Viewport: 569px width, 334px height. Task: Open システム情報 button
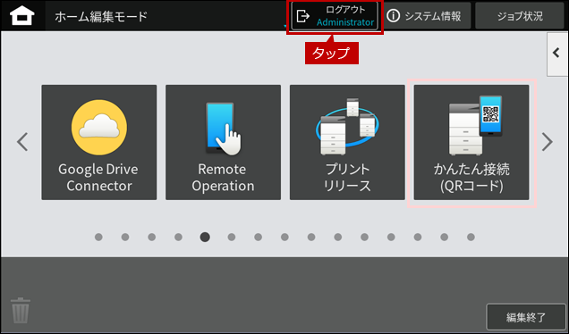tap(427, 16)
